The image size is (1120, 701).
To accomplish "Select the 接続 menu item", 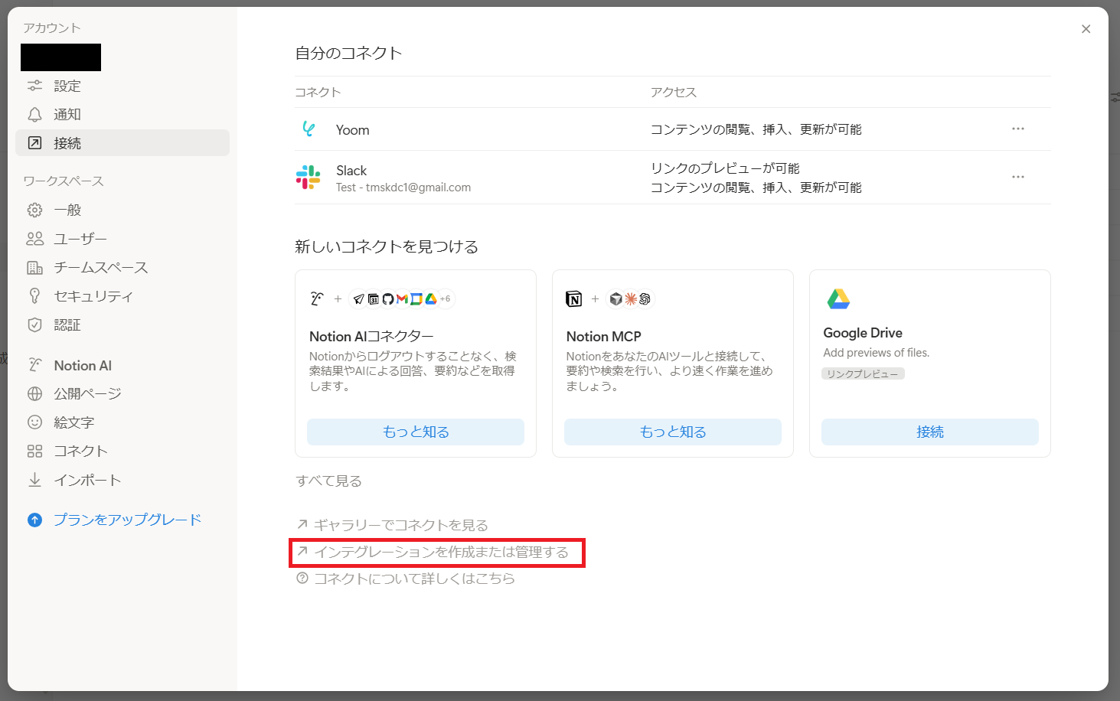I will [122, 143].
